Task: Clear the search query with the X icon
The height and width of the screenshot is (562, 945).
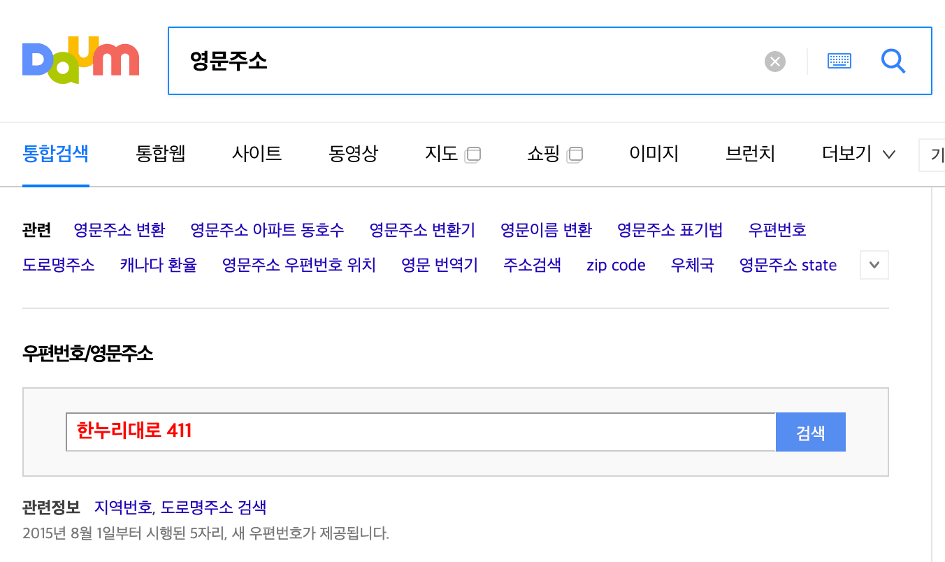Action: click(x=774, y=61)
